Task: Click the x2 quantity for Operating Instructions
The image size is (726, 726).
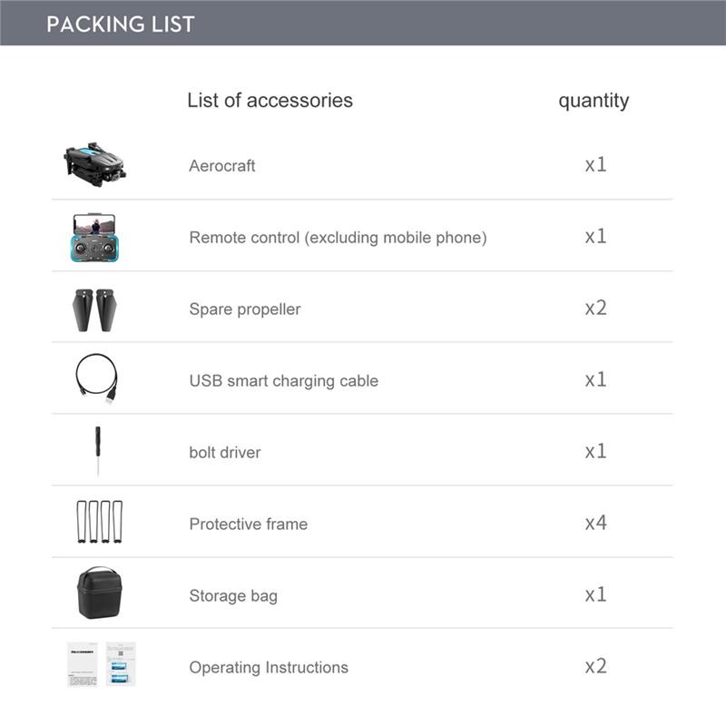Action: [x=595, y=666]
